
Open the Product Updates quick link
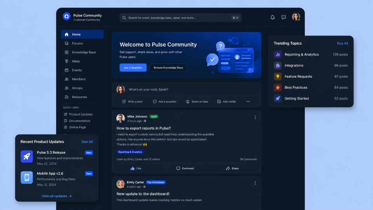click(x=78, y=114)
